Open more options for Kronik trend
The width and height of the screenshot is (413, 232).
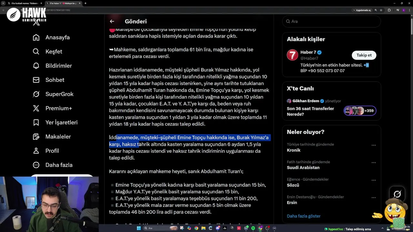point(374,145)
